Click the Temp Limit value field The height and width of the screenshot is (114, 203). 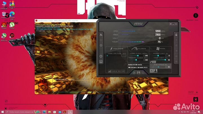168,60
